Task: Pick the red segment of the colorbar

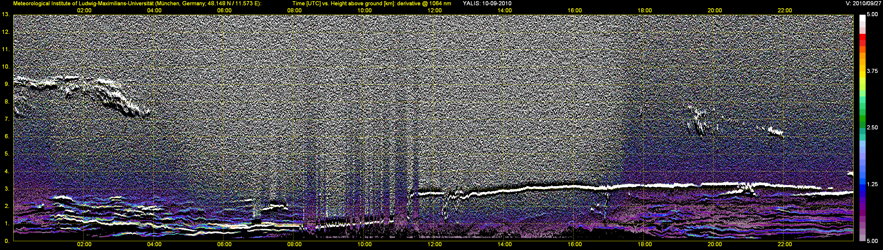Action: coord(862,37)
